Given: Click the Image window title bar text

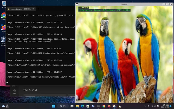Looking at the screenshot, I should [x=124, y=4].
